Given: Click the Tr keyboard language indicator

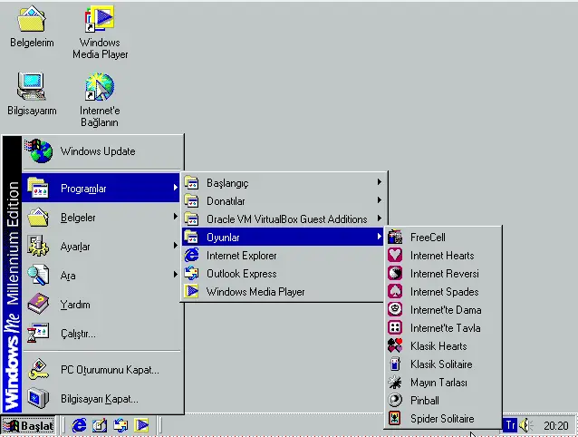Looking at the screenshot, I should click(510, 425).
